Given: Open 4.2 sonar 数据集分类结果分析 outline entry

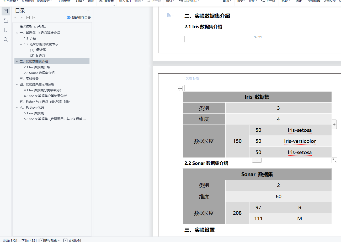Looking at the screenshot, I should pos(45,96).
